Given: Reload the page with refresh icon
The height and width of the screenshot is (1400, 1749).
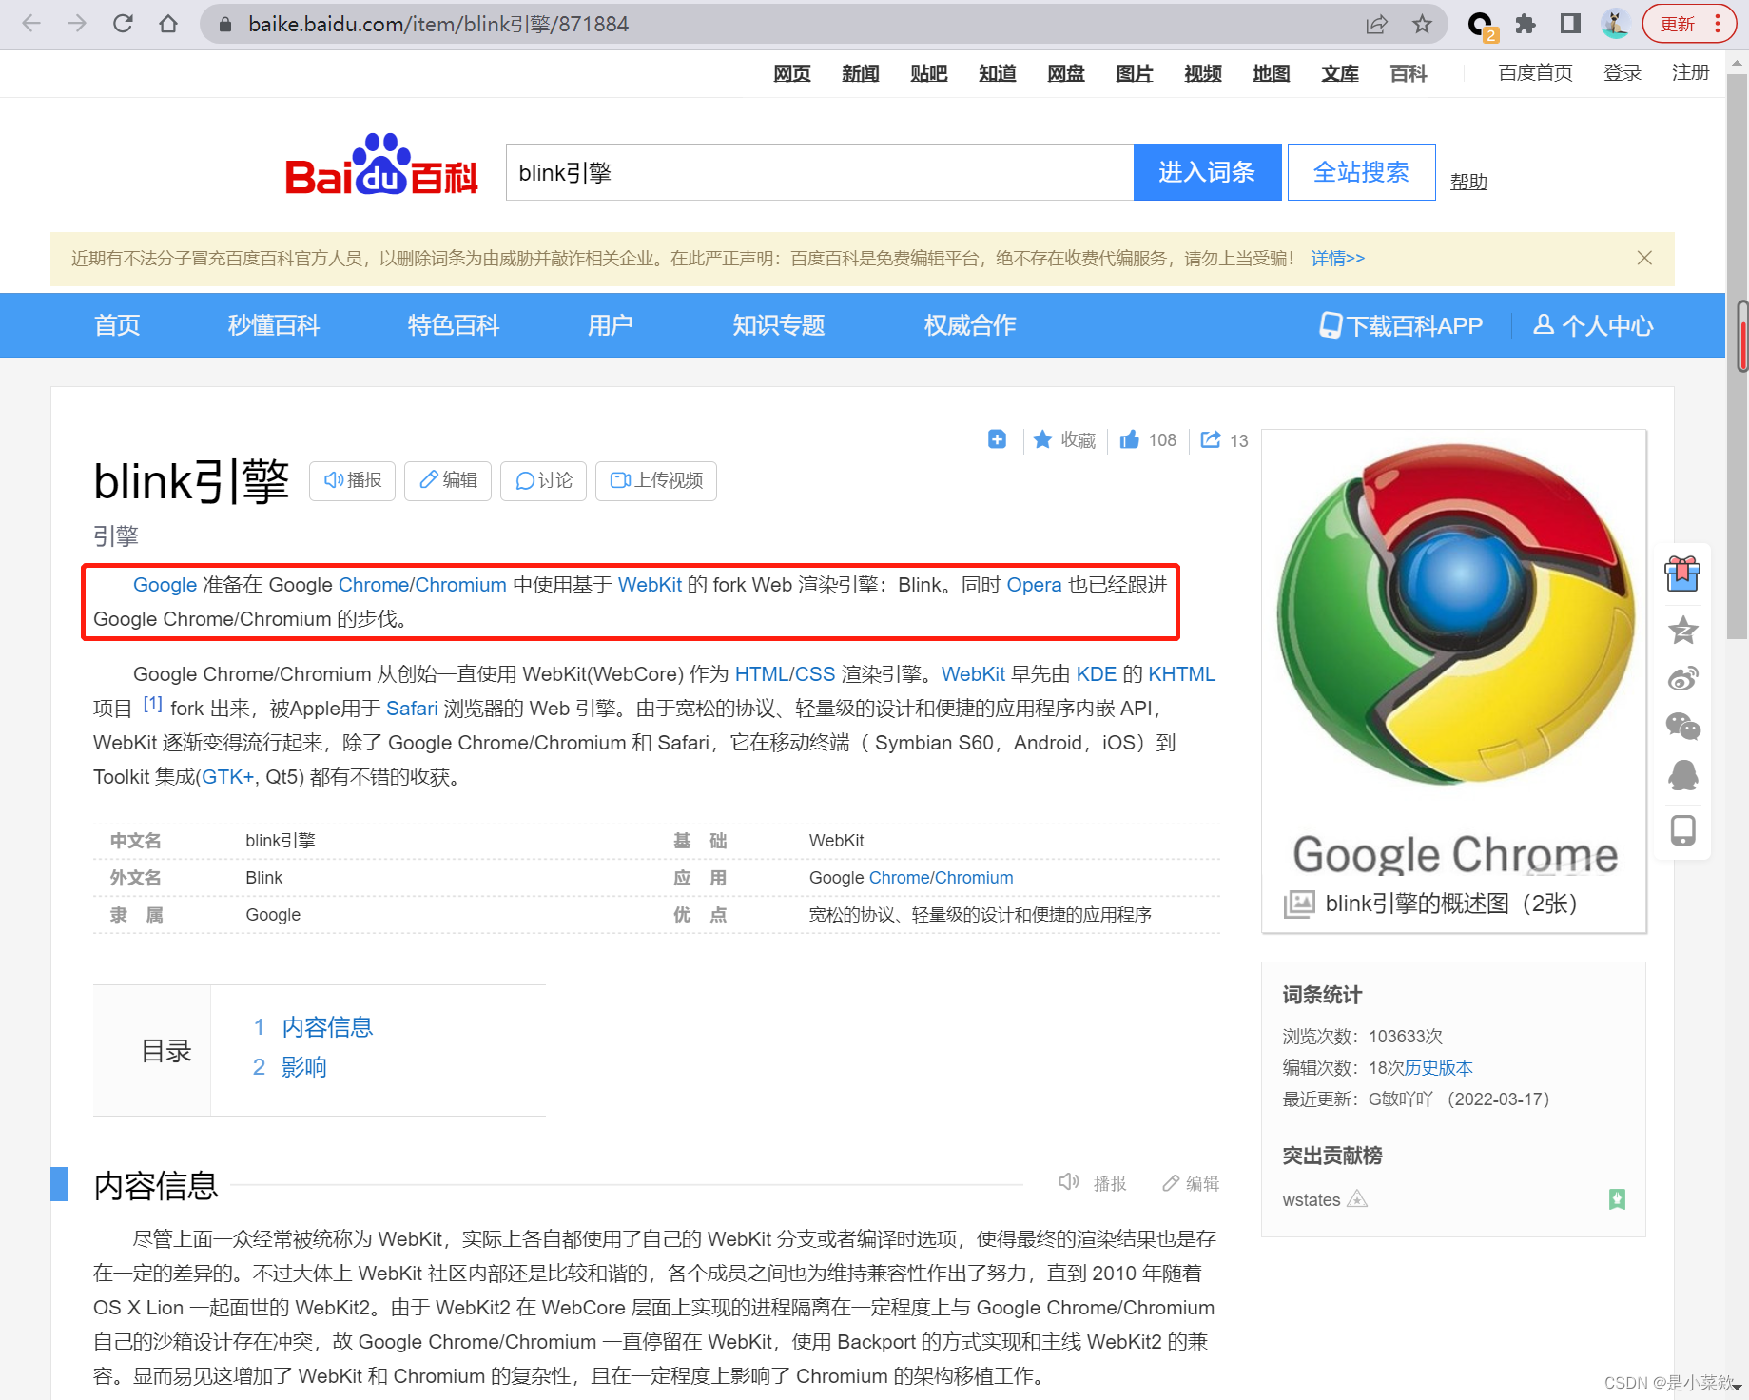Looking at the screenshot, I should pyautogui.click(x=123, y=24).
